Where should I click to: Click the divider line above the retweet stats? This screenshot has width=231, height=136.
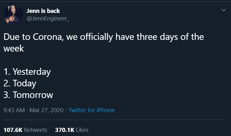tap(115, 120)
